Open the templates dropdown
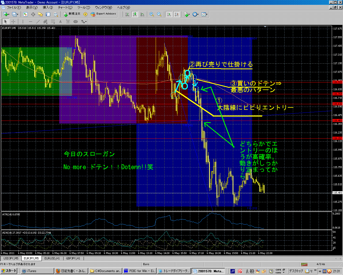 pyautogui.click(x=205, y=14)
